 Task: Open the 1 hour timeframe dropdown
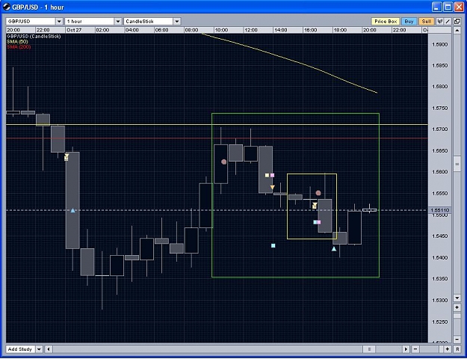[93, 22]
